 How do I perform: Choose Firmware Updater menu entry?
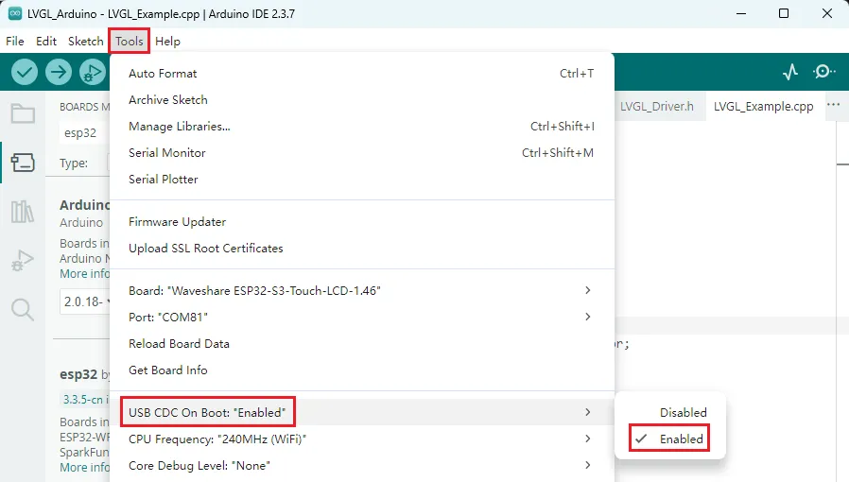[362, 222]
